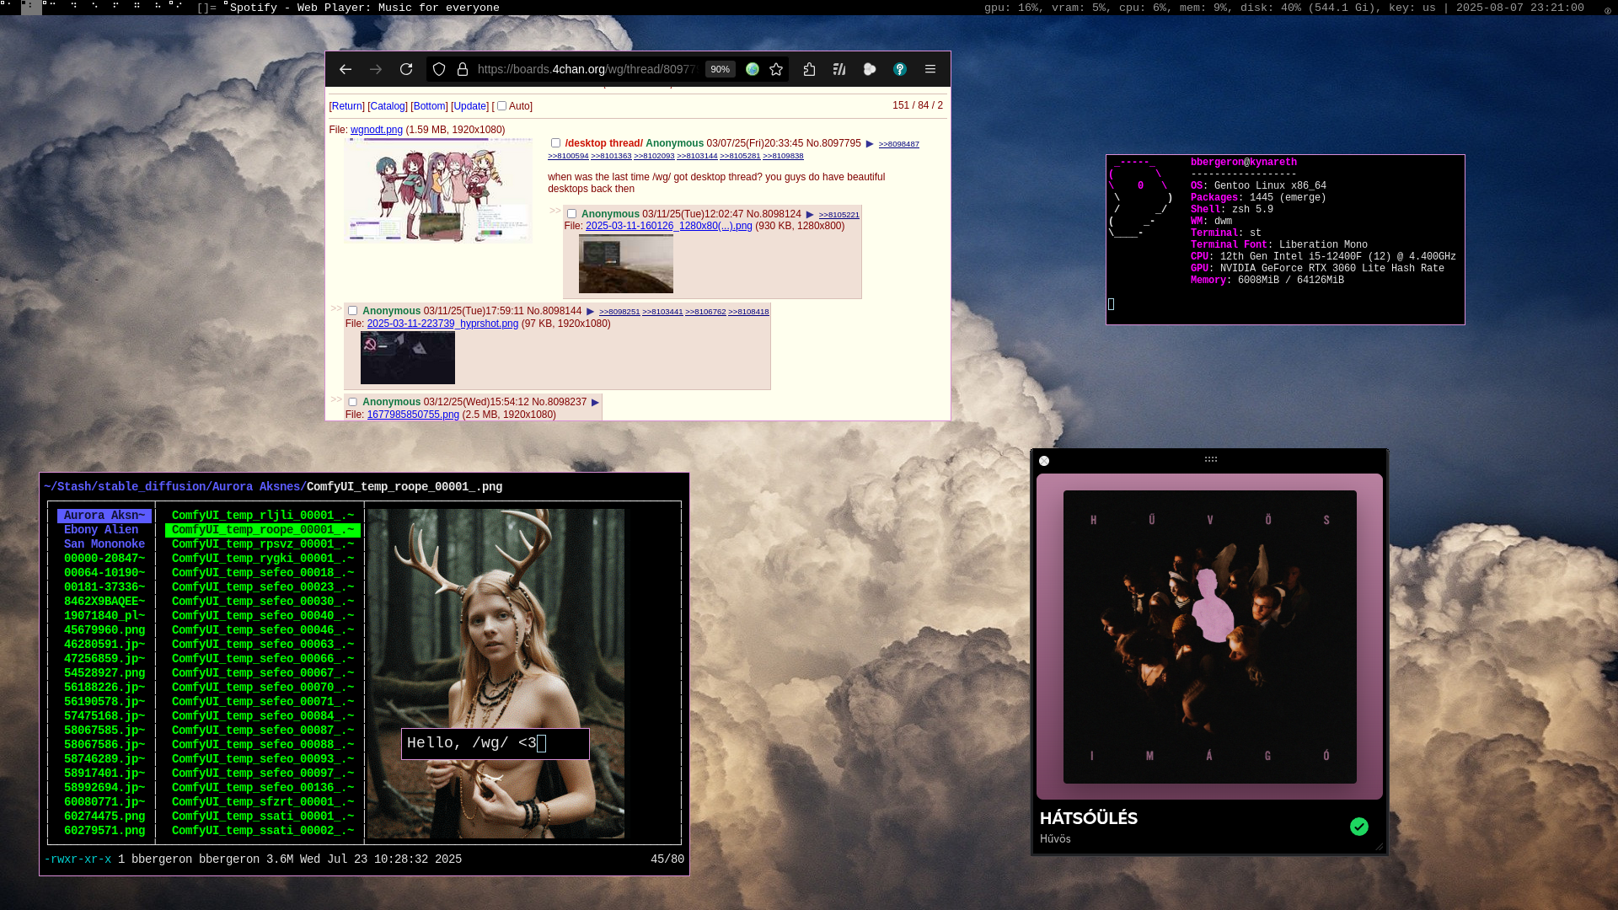Open the wgnodt.png file link

point(377,130)
